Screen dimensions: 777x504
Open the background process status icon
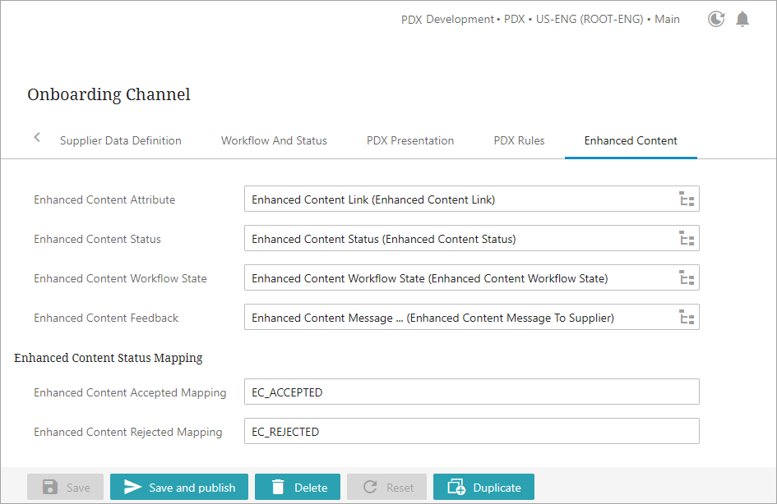point(716,19)
